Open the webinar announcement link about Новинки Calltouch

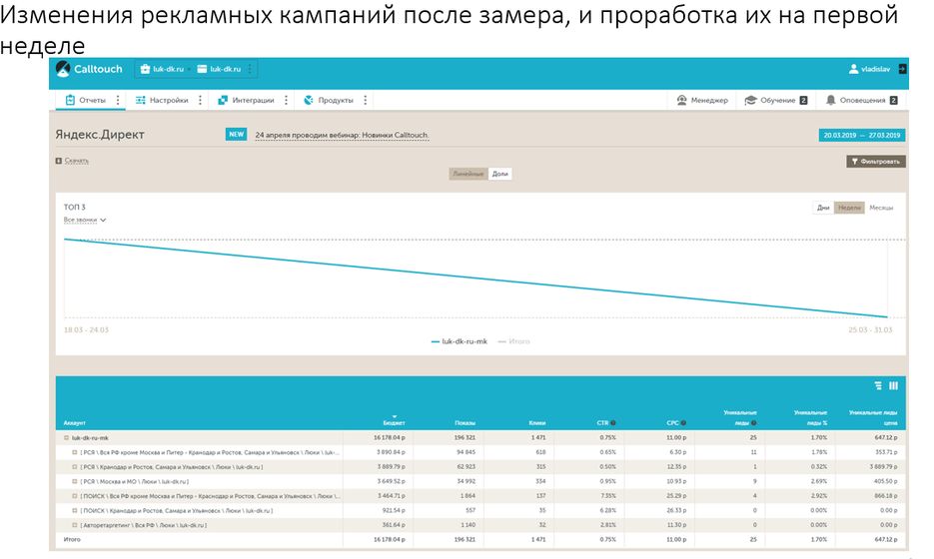(342, 135)
